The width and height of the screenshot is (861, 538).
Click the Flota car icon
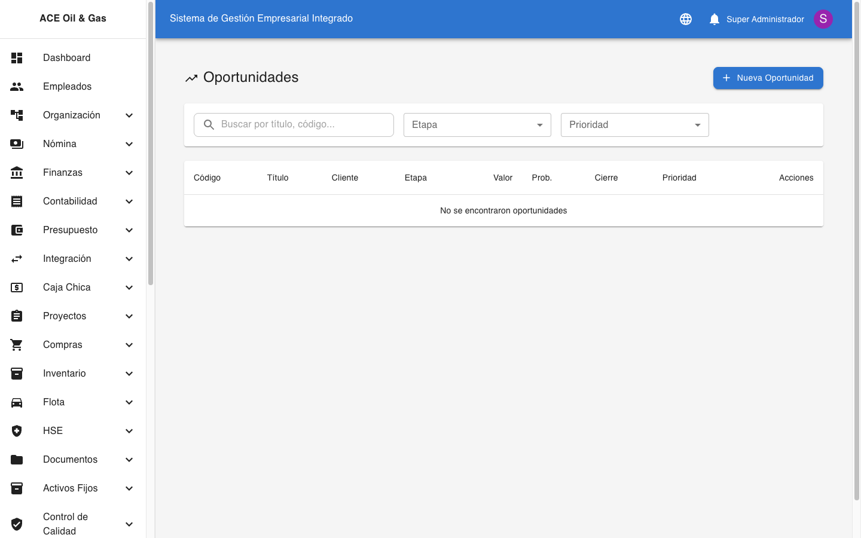17,402
